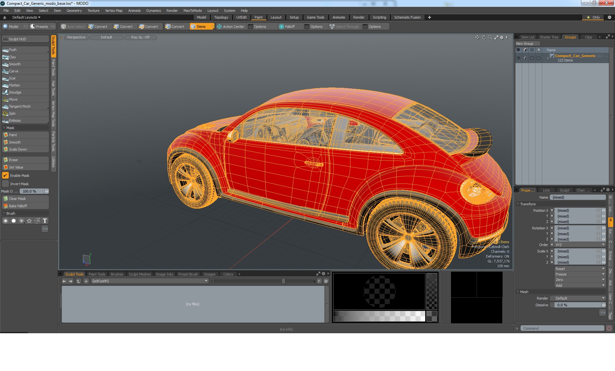Image resolution: width=615 pixels, height=371 pixels.
Task: Toggle the Only layout star button
Action: click(x=593, y=17)
